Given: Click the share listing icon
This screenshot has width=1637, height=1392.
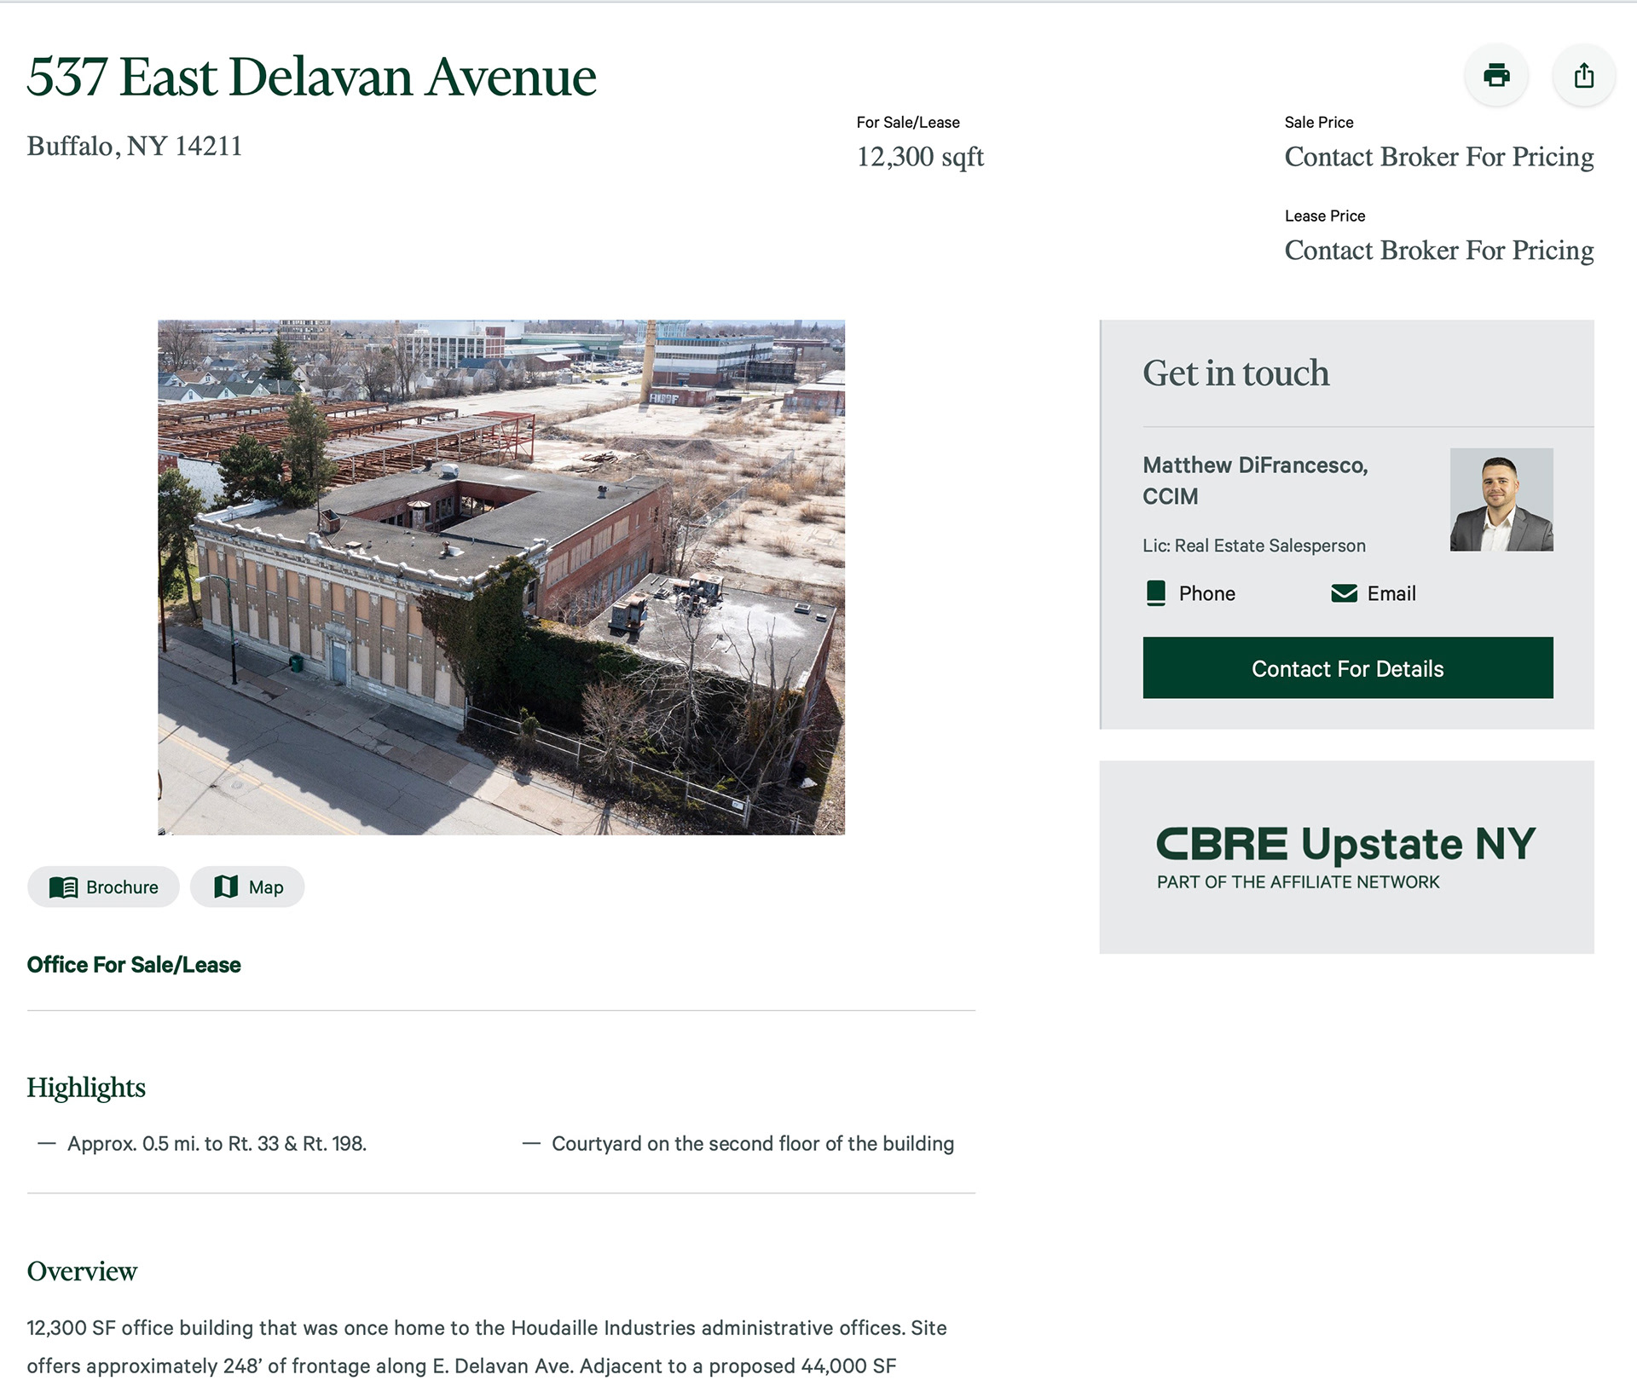Looking at the screenshot, I should click(x=1583, y=76).
